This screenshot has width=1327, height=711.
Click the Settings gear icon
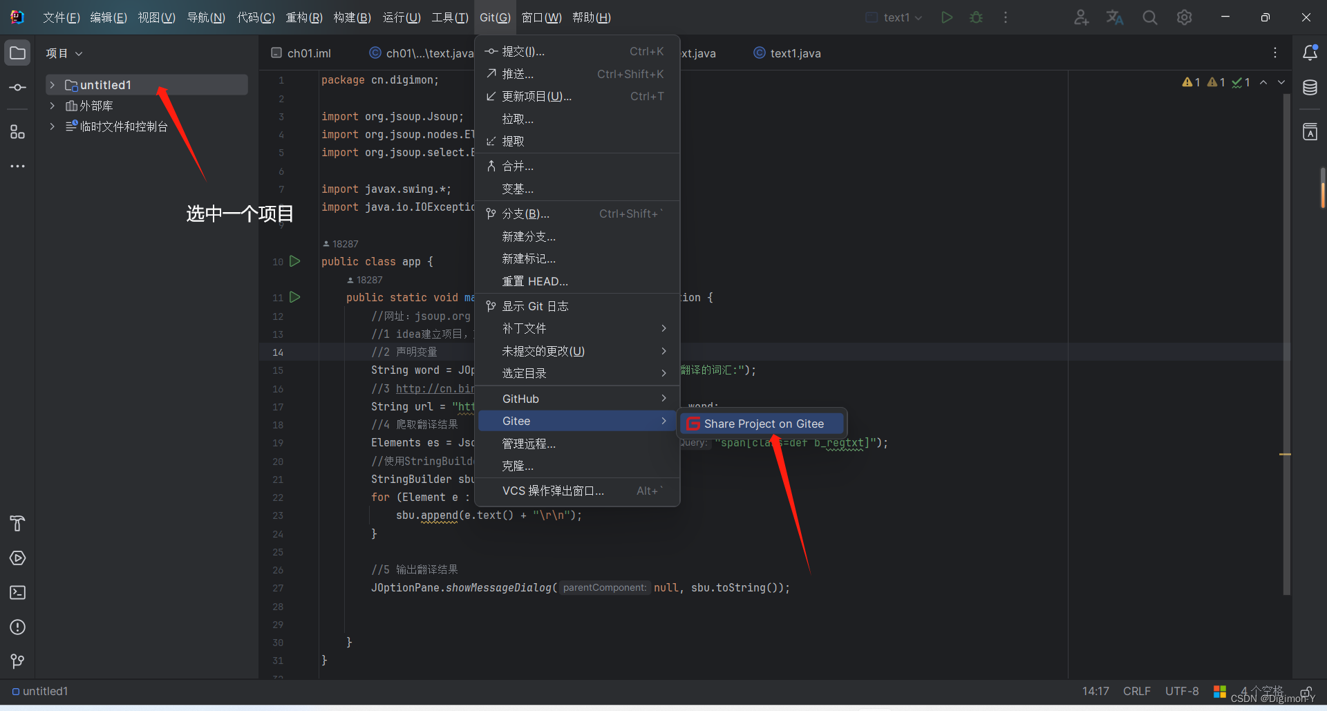(1185, 17)
